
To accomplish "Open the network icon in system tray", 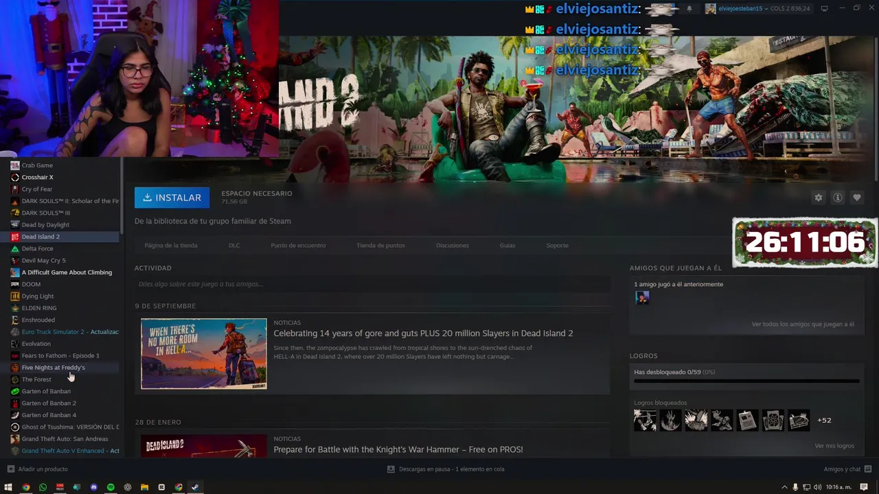I will pos(806,487).
